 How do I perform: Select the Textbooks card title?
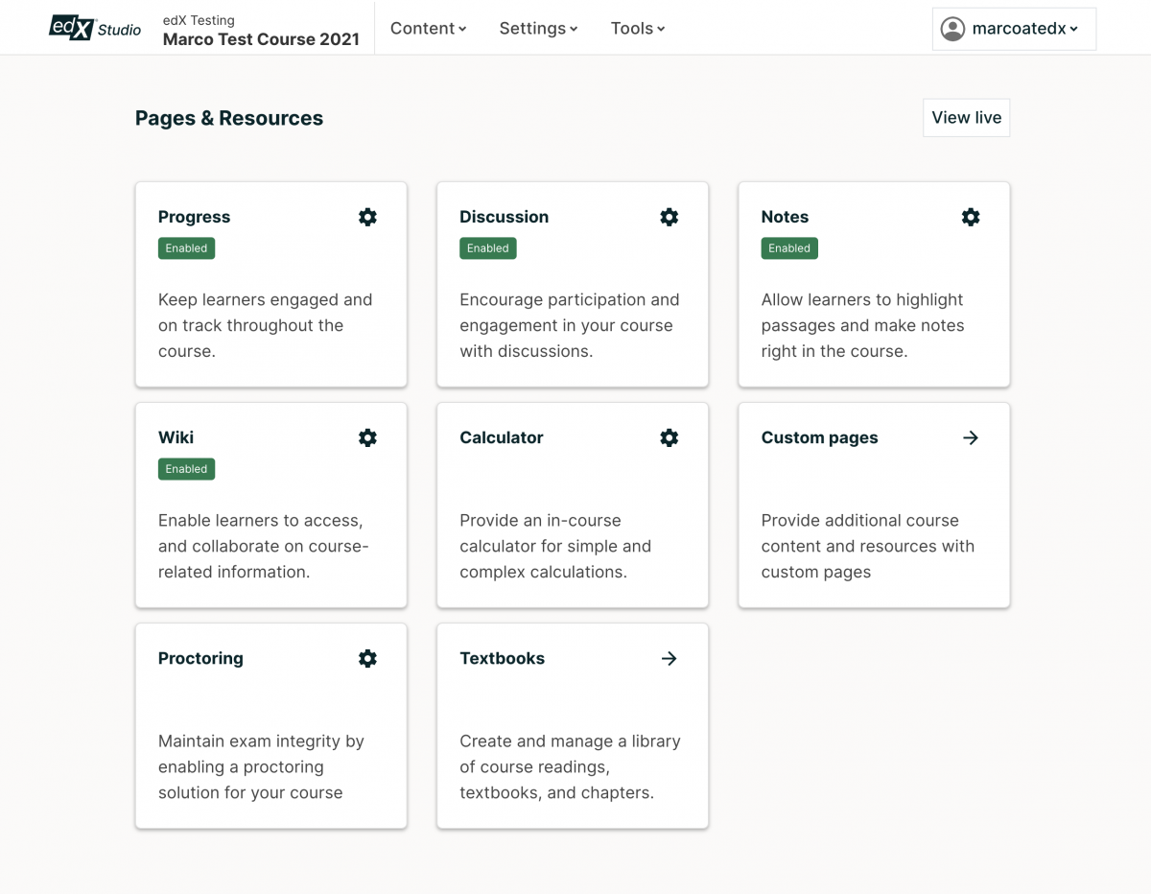tap(502, 658)
